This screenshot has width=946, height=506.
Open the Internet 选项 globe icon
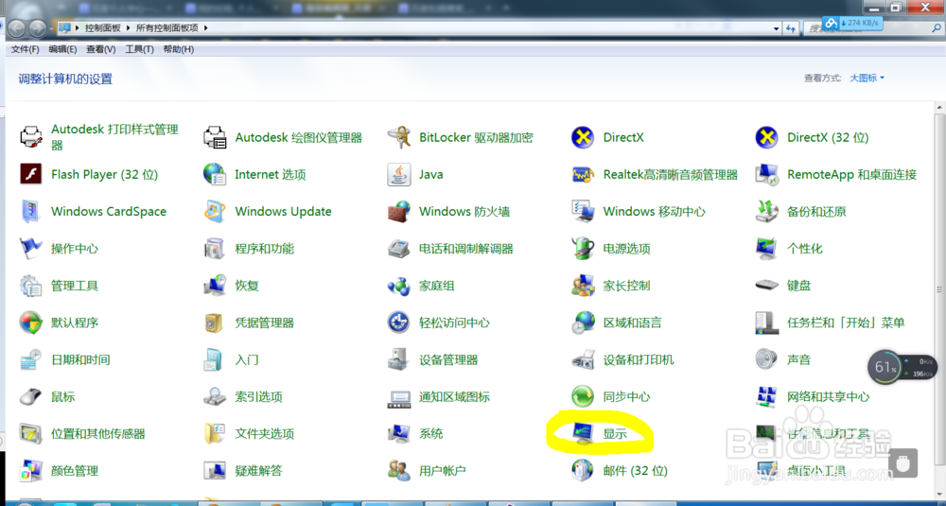click(x=215, y=174)
